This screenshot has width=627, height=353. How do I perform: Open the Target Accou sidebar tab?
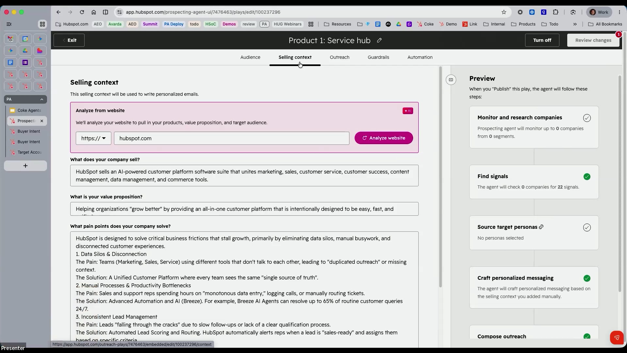pos(27,152)
